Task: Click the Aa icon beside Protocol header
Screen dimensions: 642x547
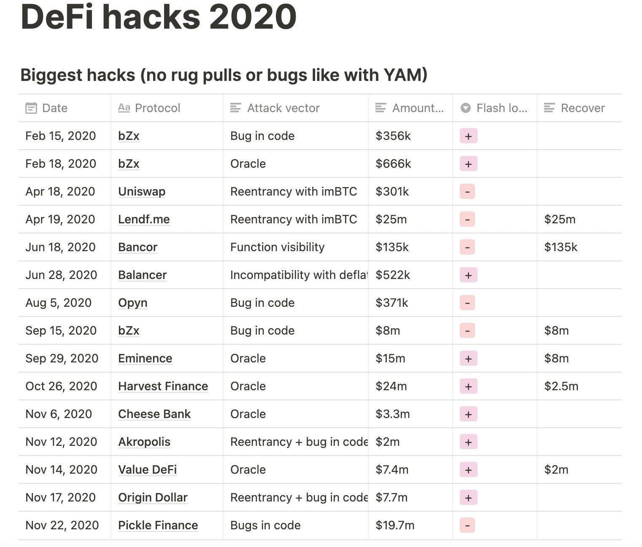Action: coord(124,108)
